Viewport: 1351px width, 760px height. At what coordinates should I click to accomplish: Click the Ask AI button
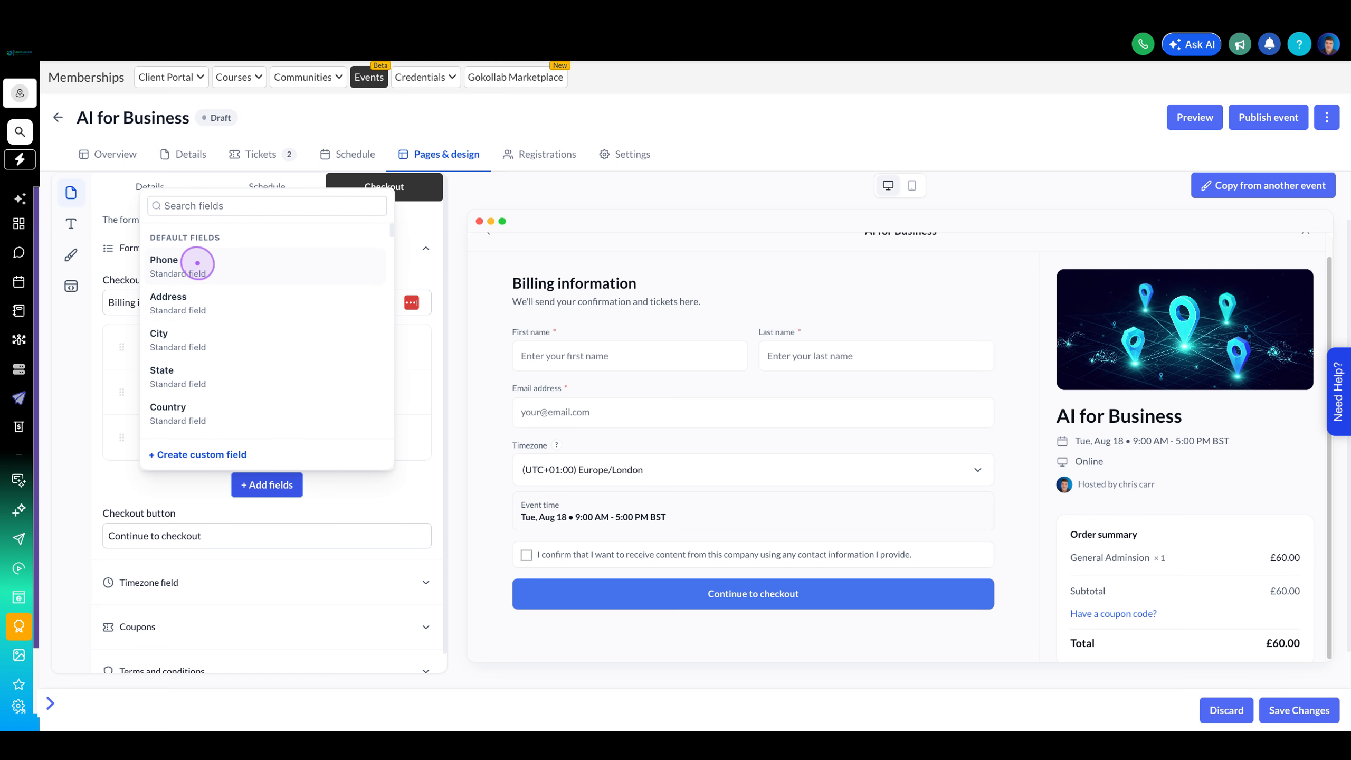tap(1191, 44)
